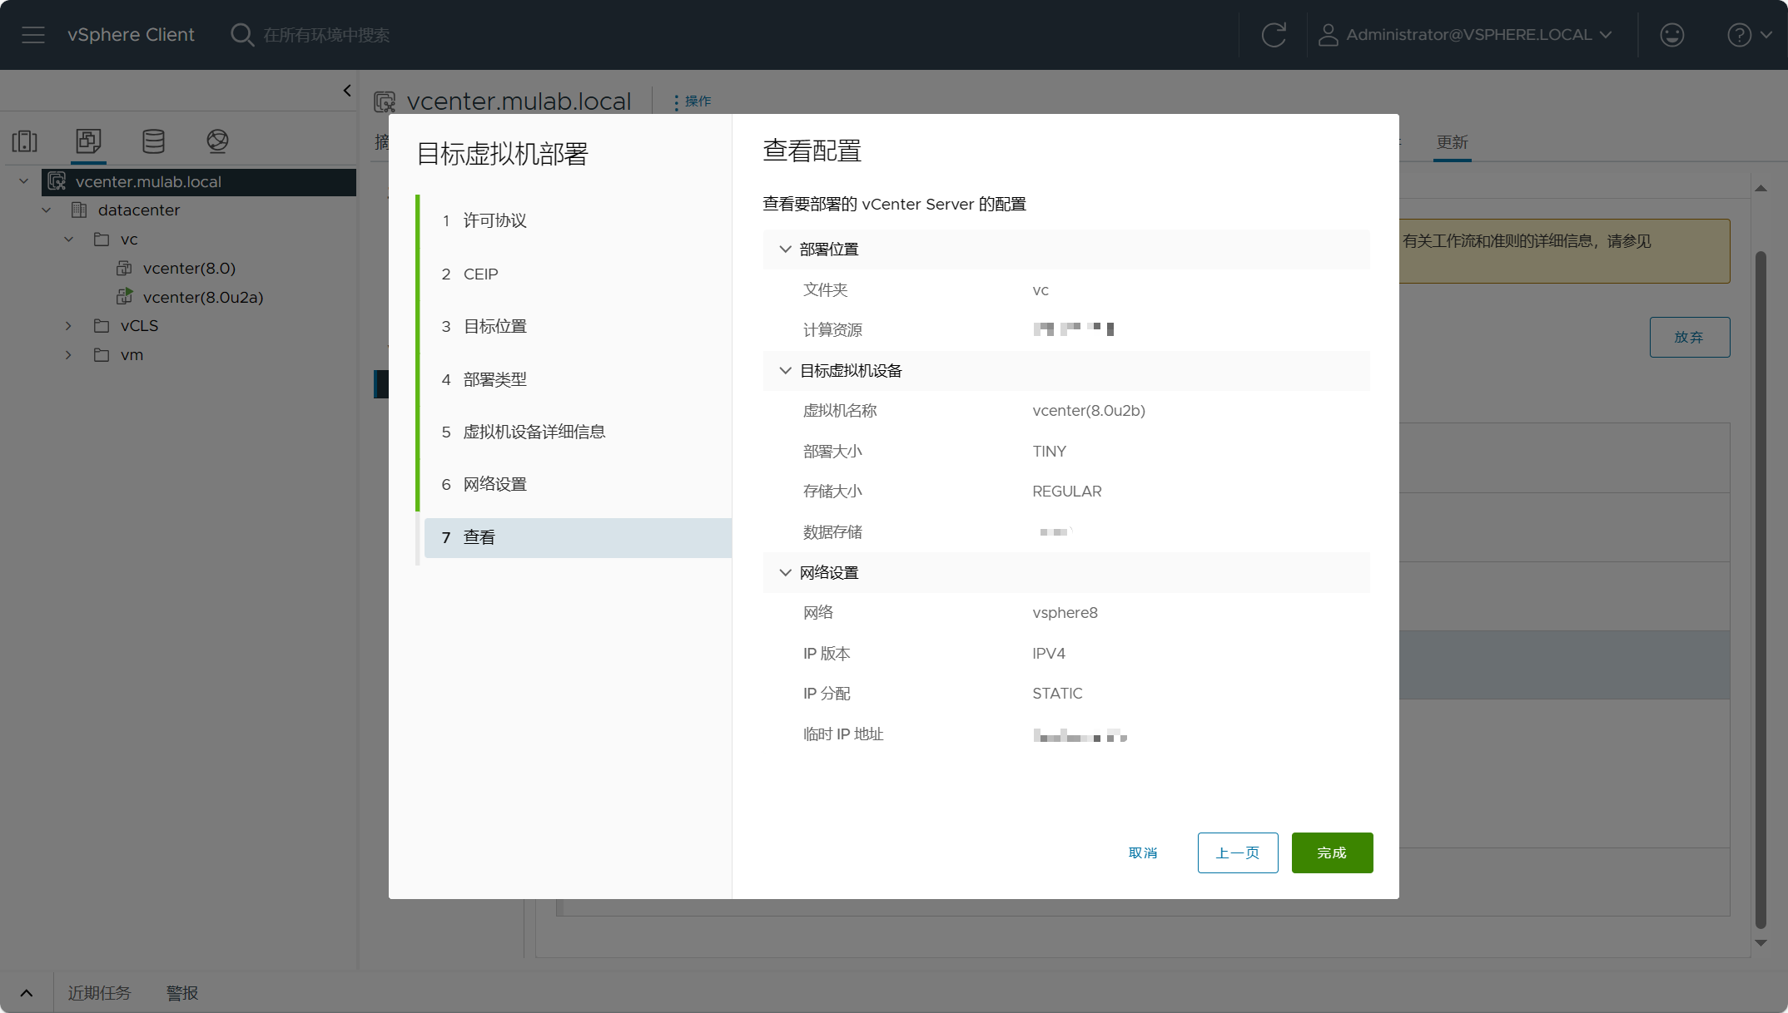The width and height of the screenshot is (1788, 1013).
Task: Collapse the left navigation panel arrow
Action: pos(347,91)
